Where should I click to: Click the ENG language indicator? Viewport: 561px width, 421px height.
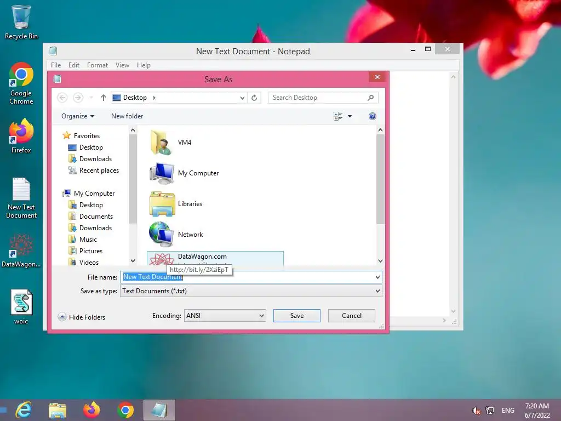508,411
